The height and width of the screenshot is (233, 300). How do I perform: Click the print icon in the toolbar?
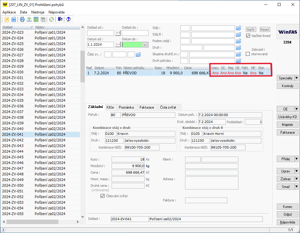pyautogui.click(x=22, y=19)
